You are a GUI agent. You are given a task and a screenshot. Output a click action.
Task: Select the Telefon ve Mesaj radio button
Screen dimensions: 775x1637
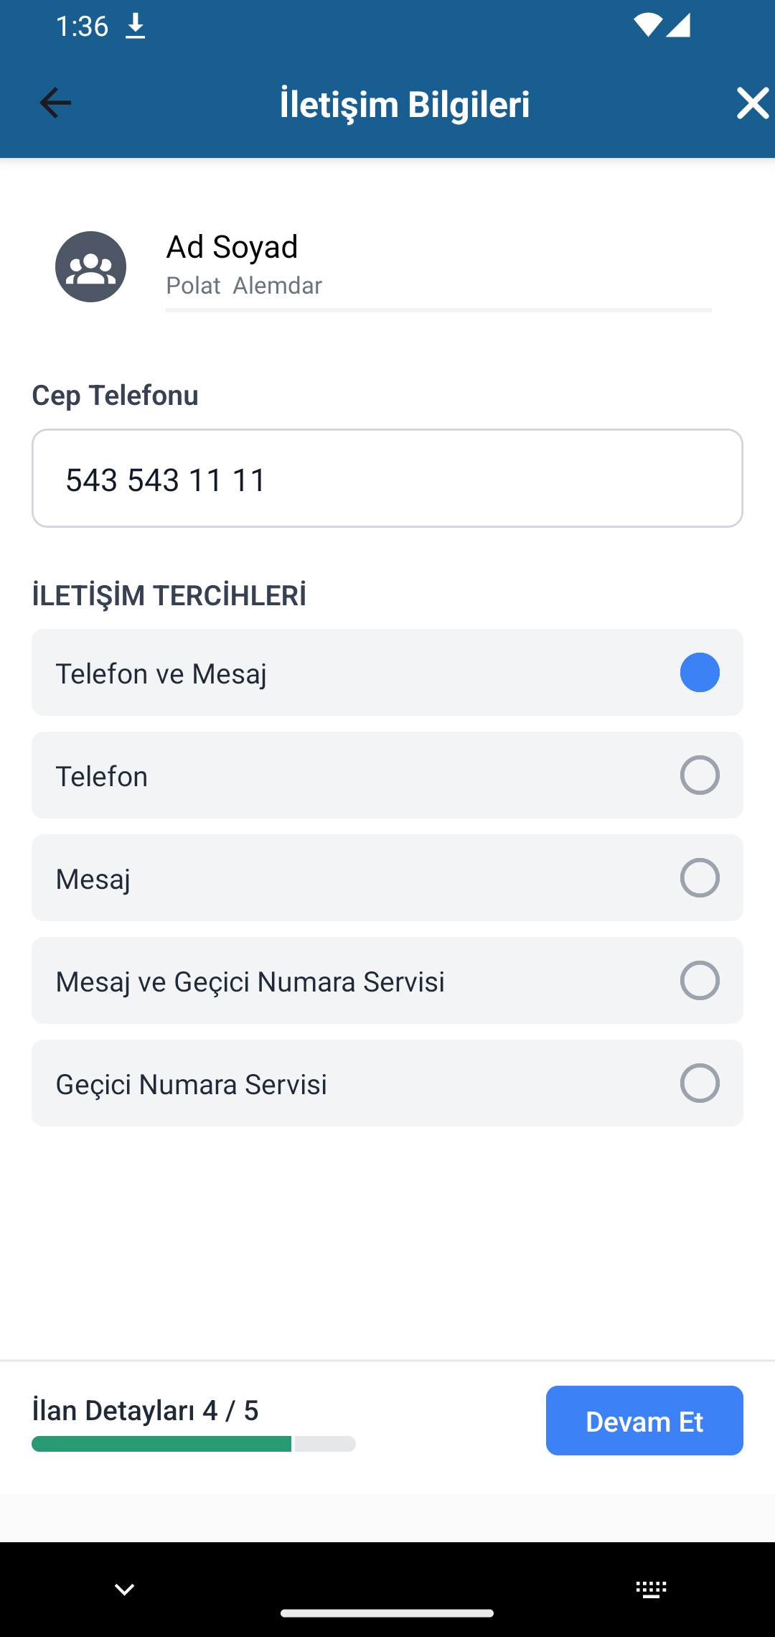point(700,673)
